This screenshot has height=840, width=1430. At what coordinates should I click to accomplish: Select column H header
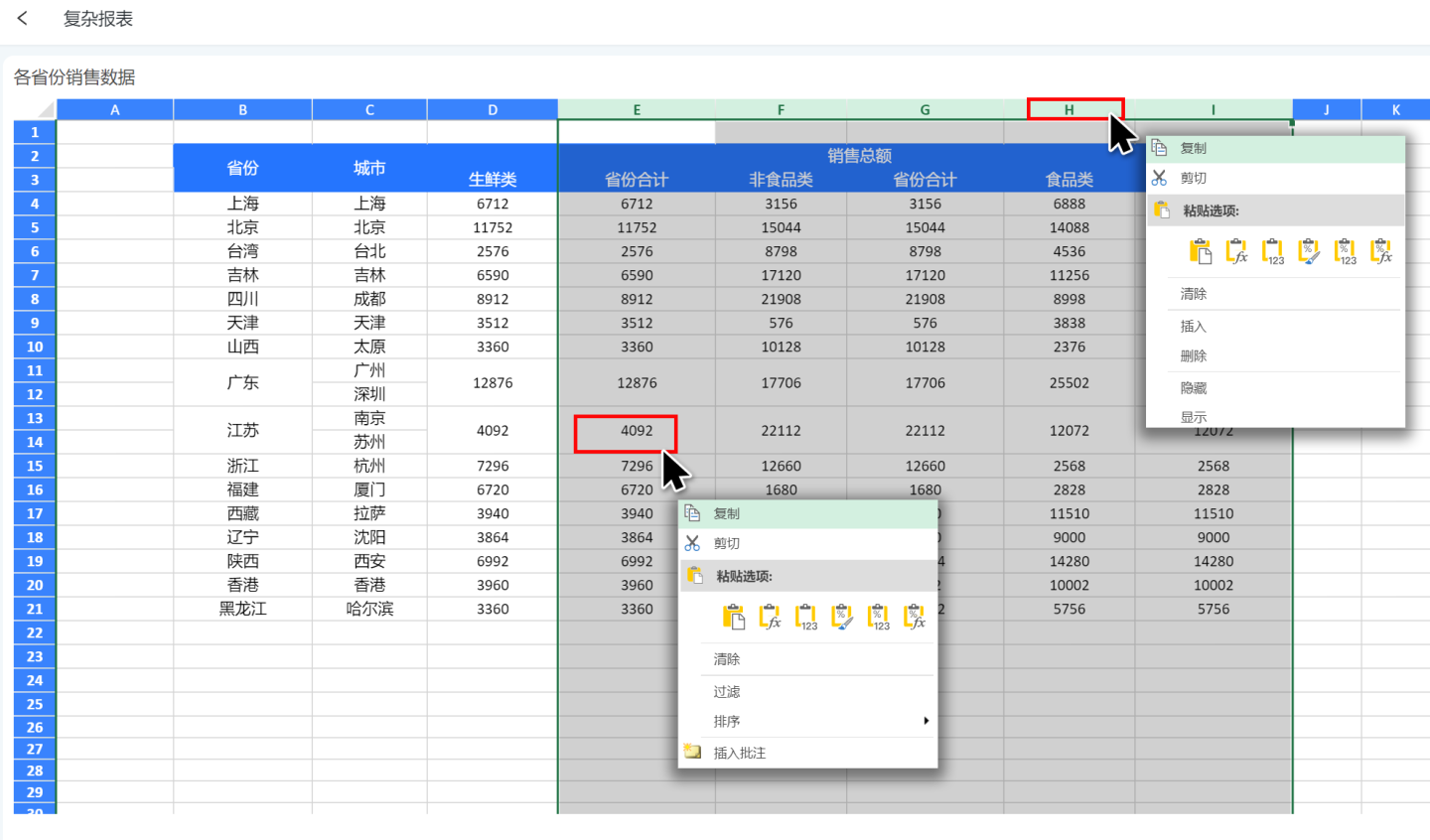pyautogui.click(x=1070, y=109)
